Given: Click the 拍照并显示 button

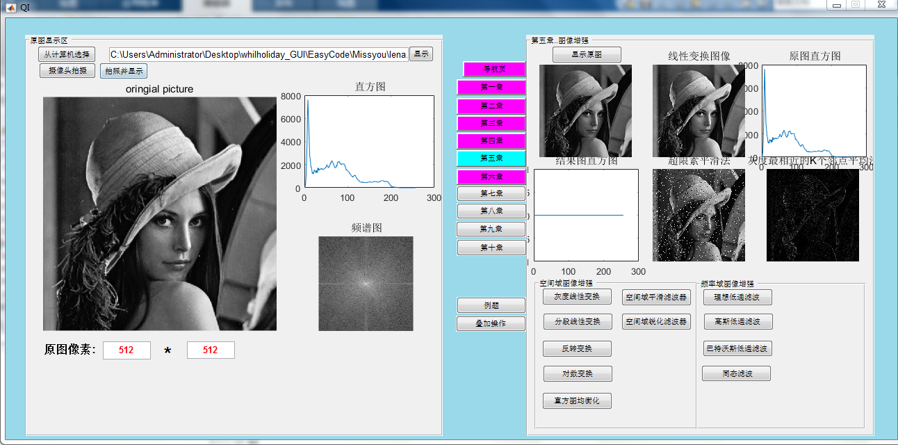Looking at the screenshot, I should point(124,71).
